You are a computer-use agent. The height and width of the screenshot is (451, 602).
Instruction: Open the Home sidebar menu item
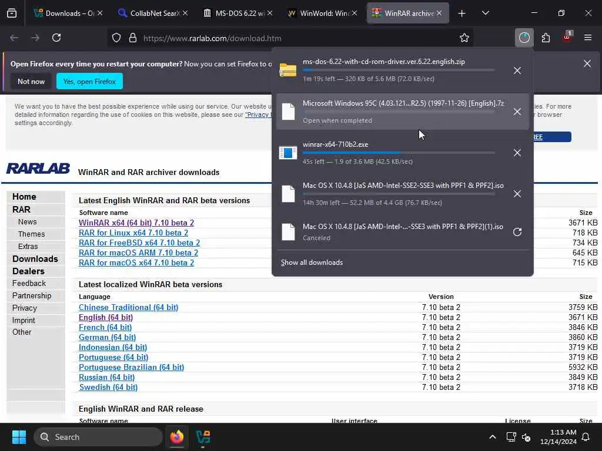pos(24,197)
